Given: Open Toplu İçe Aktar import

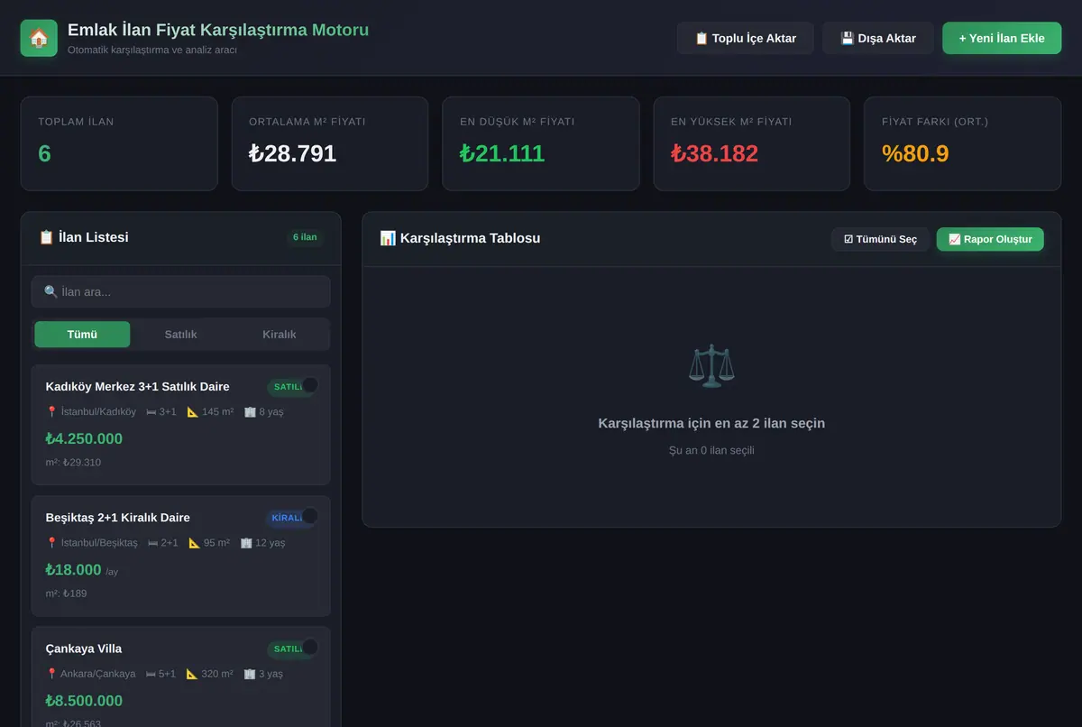Looking at the screenshot, I should point(746,38).
